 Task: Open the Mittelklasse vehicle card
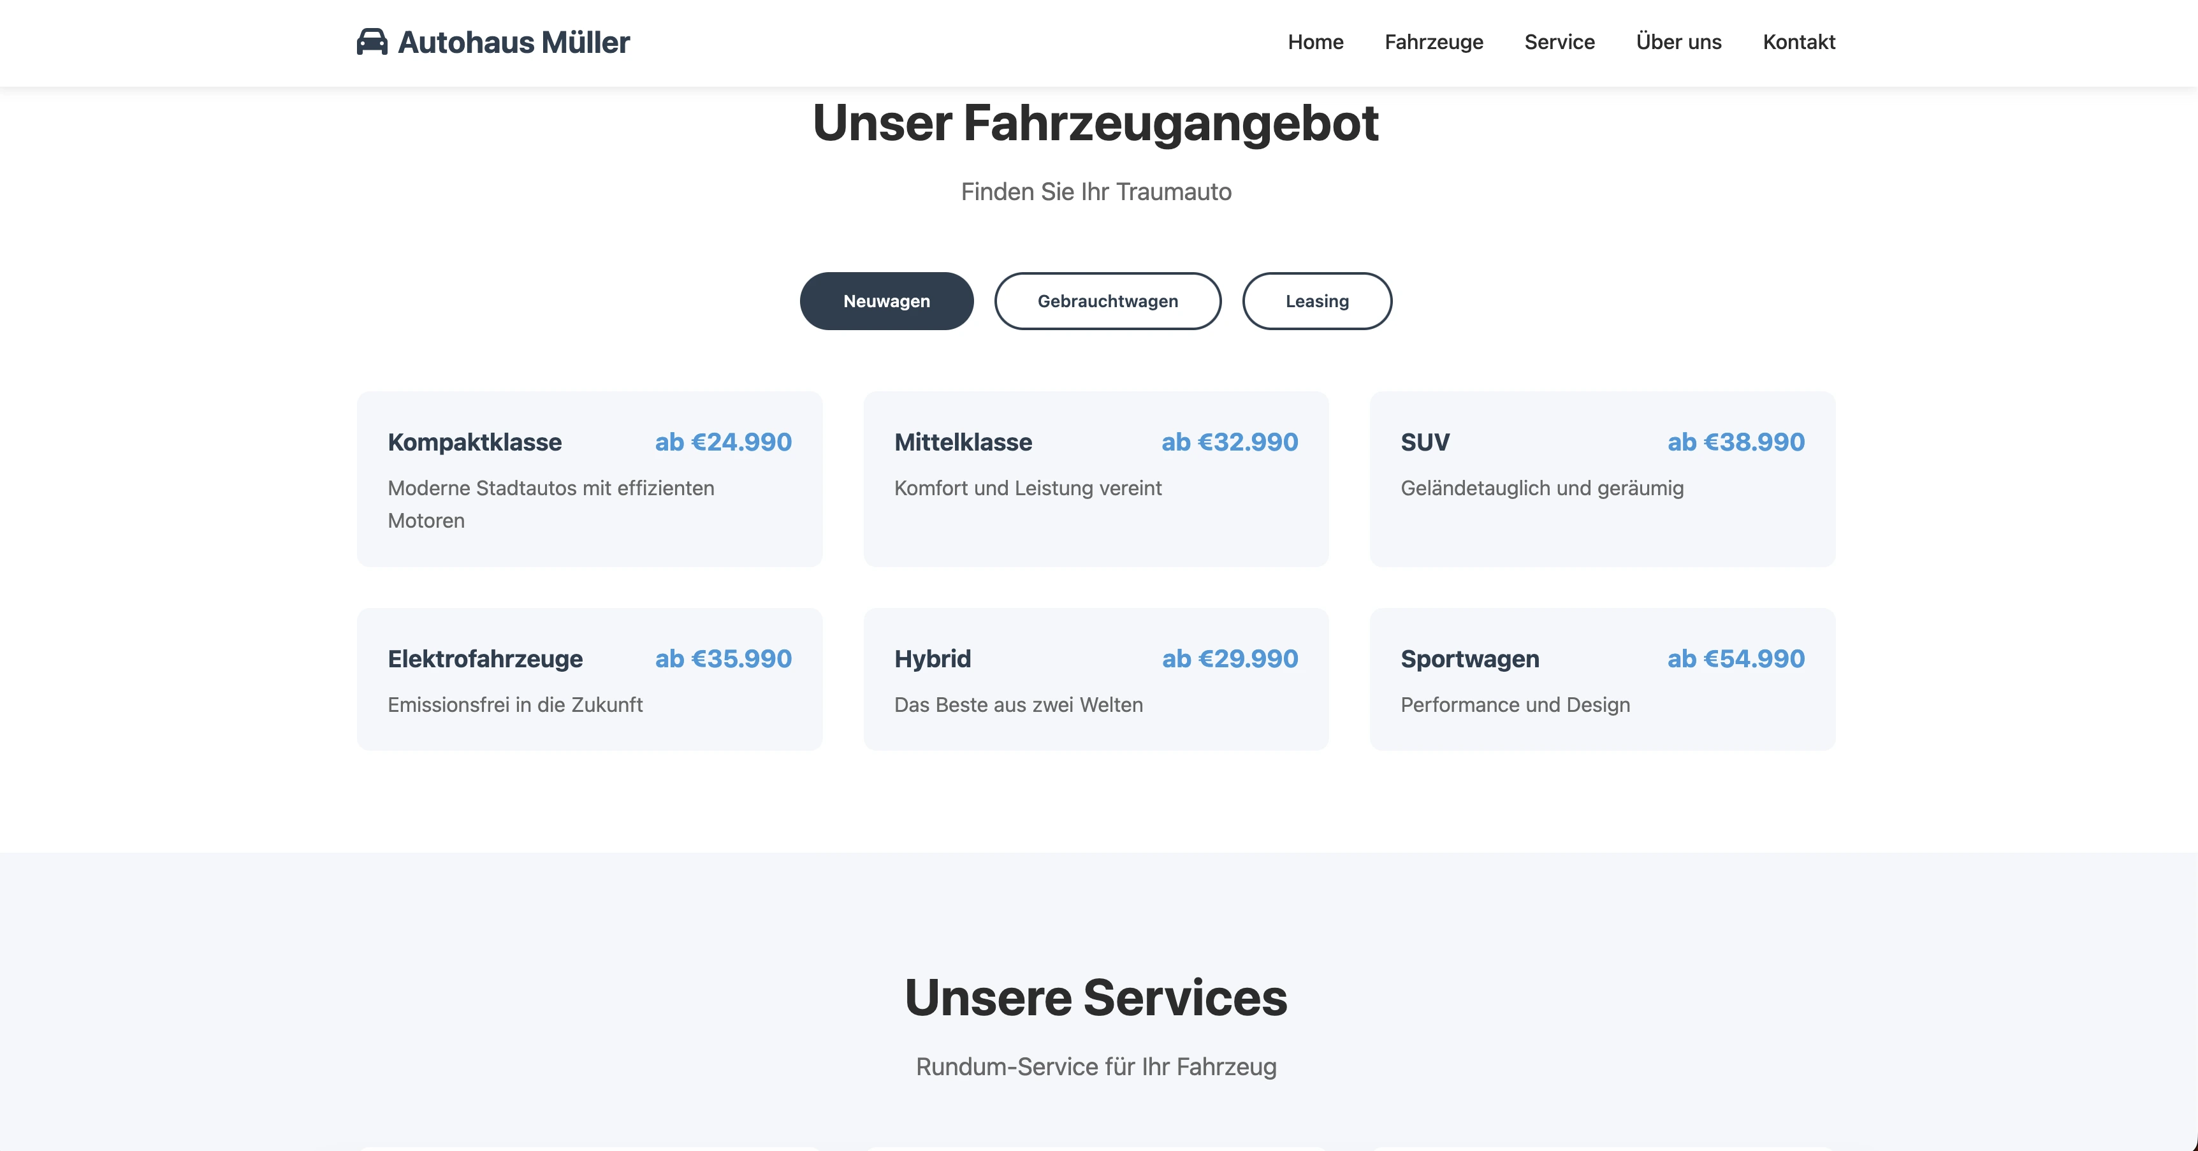tap(1096, 479)
